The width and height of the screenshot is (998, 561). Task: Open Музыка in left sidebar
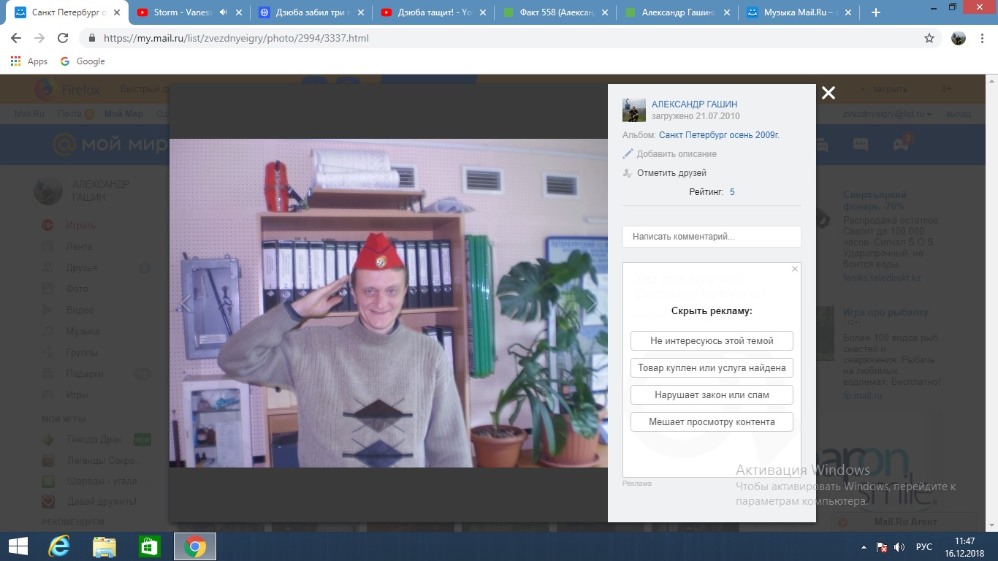pos(83,331)
